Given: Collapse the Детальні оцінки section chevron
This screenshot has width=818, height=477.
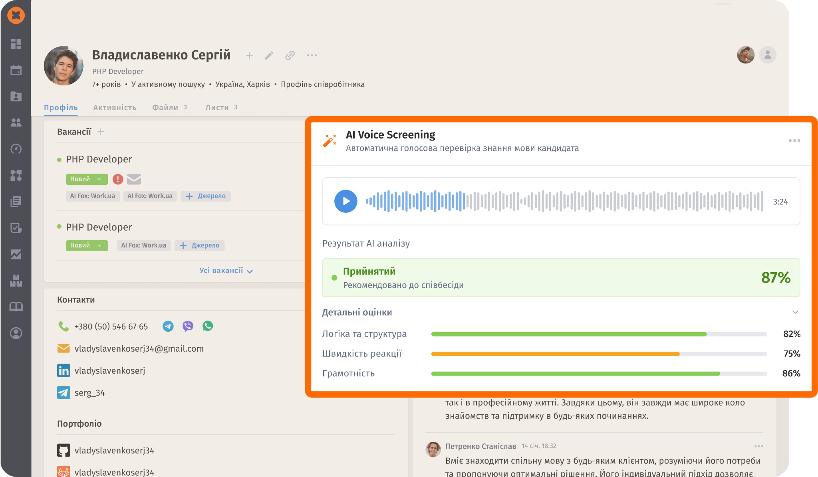Looking at the screenshot, I should (795, 312).
